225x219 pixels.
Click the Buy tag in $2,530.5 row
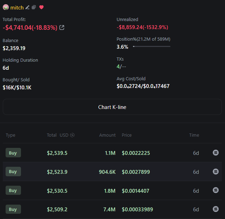[13, 190]
